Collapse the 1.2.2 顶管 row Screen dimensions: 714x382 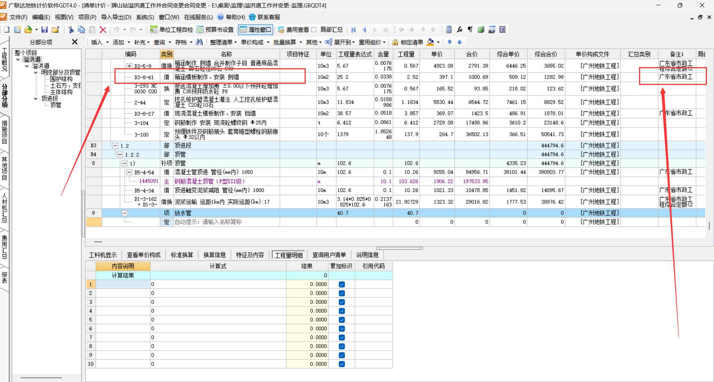click(x=120, y=154)
